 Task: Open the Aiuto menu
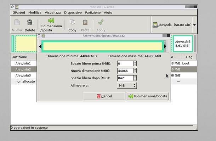[x=108, y=12]
